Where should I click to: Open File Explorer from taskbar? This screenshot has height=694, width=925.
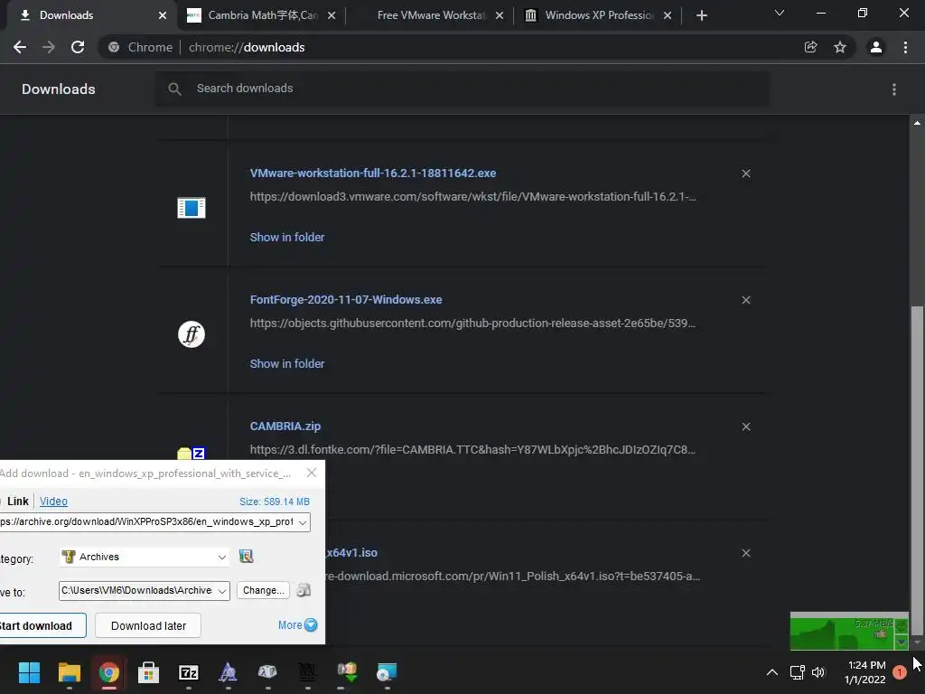click(69, 672)
